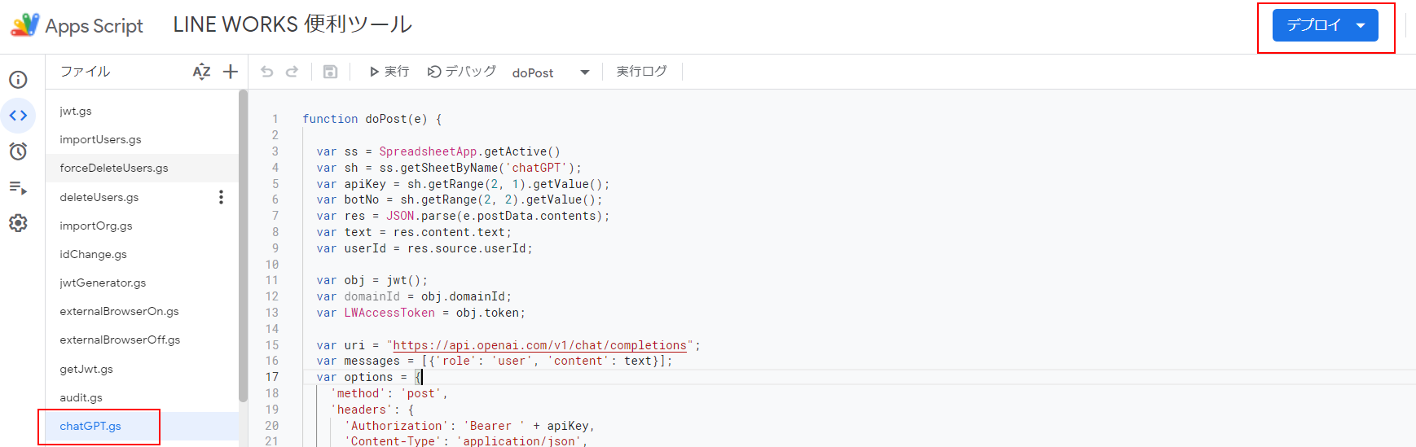
Task: Add a new file with plus icon
Action: tap(231, 72)
